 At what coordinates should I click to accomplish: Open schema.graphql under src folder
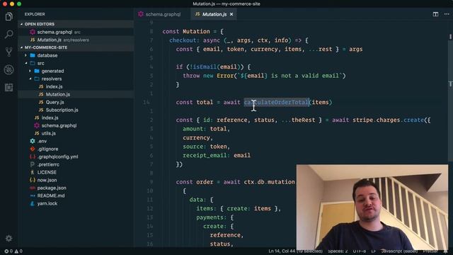tap(59, 125)
